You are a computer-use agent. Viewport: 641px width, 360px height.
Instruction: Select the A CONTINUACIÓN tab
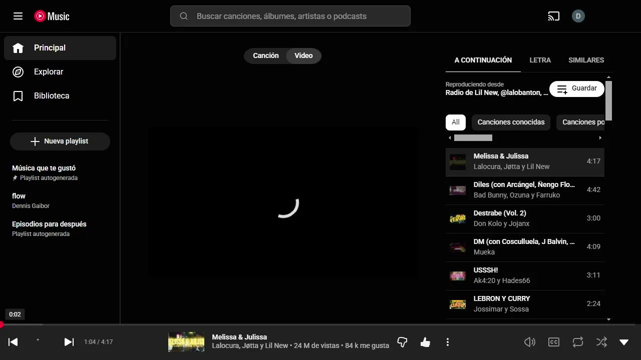483,60
